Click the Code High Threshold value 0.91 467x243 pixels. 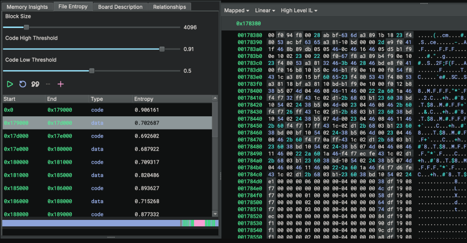coord(189,49)
